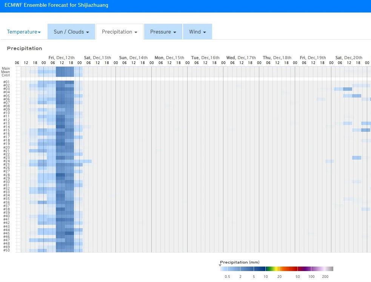Click ensemble member label #50
This screenshot has height=282, width=371.
pyautogui.click(x=7, y=250)
